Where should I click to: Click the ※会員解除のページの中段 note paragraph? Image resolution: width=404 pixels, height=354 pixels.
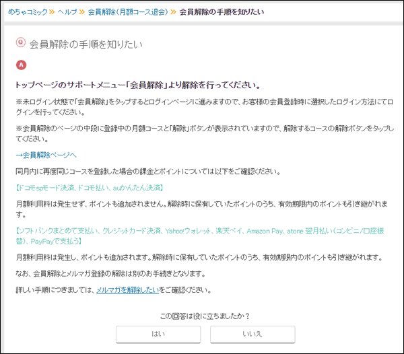[x=205, y=134]
